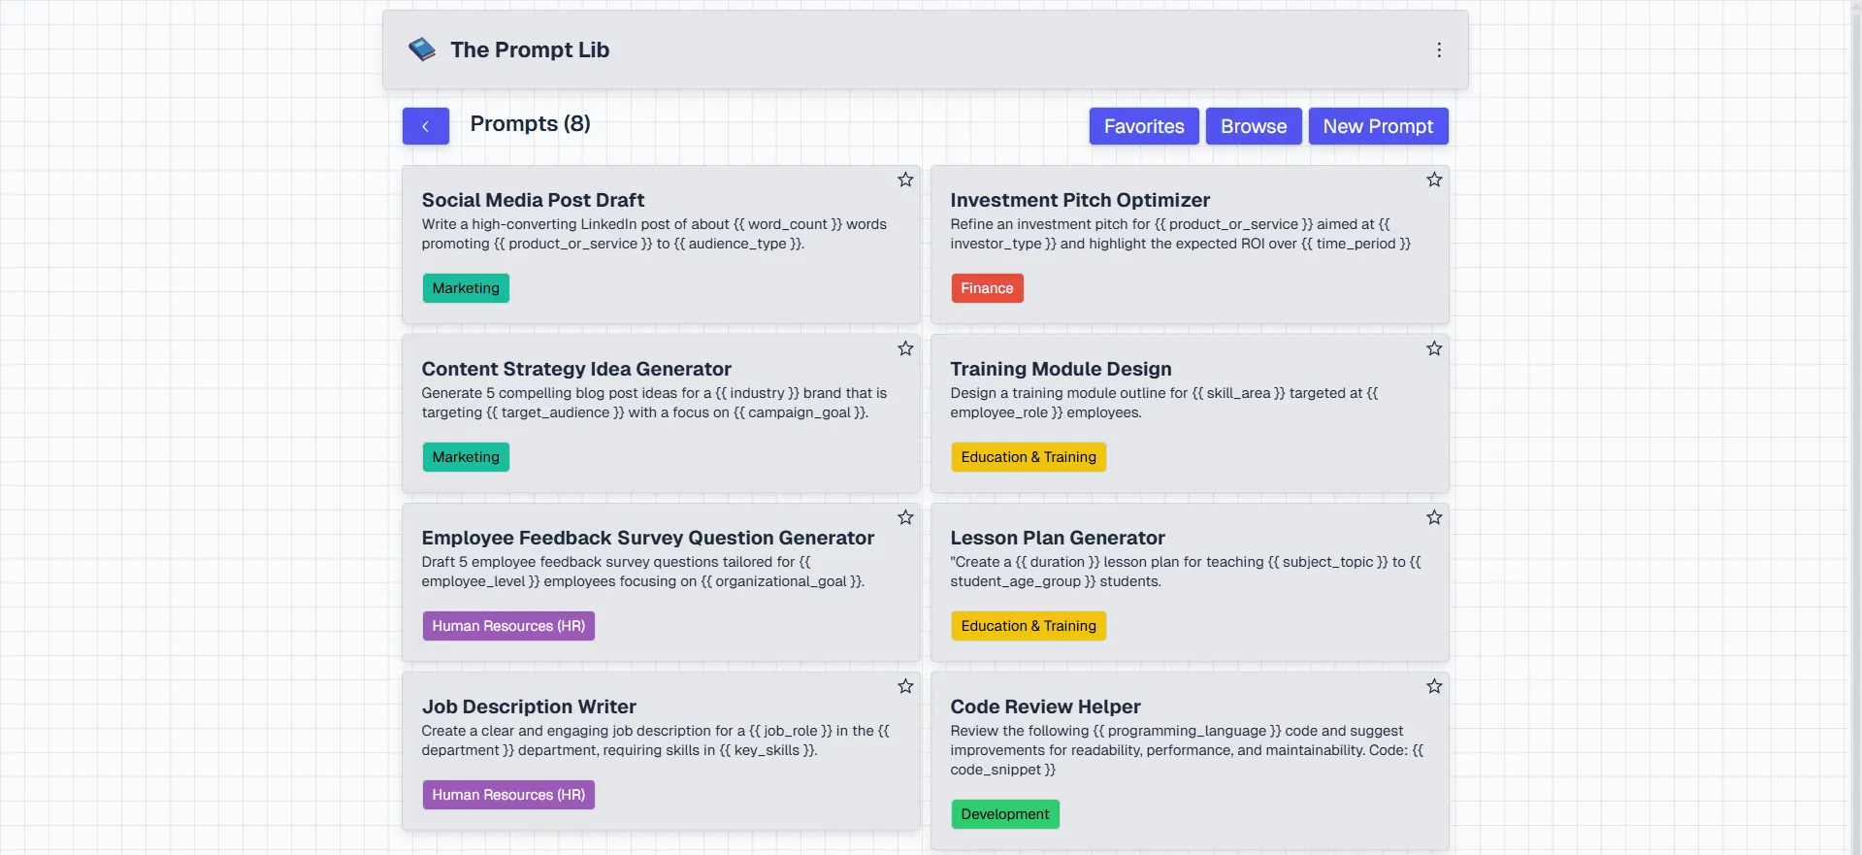Viewport: 1862px width, 855px height.
Task: Click the Development category tag
Action: (x=1004, y=814)
